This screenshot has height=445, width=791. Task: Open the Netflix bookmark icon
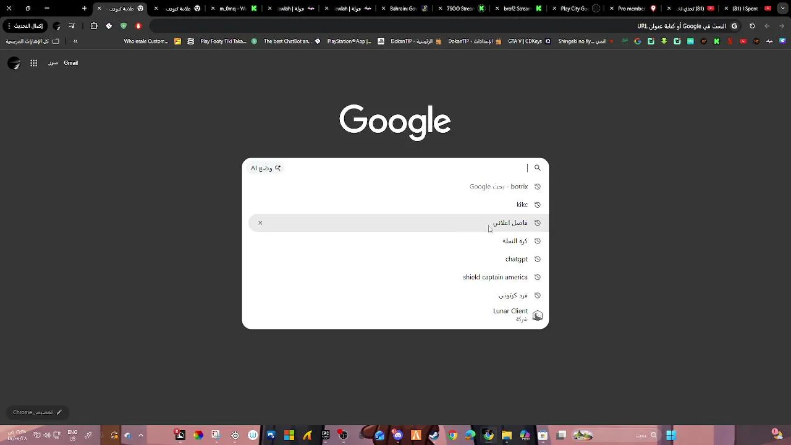click(x=730, y=41)
